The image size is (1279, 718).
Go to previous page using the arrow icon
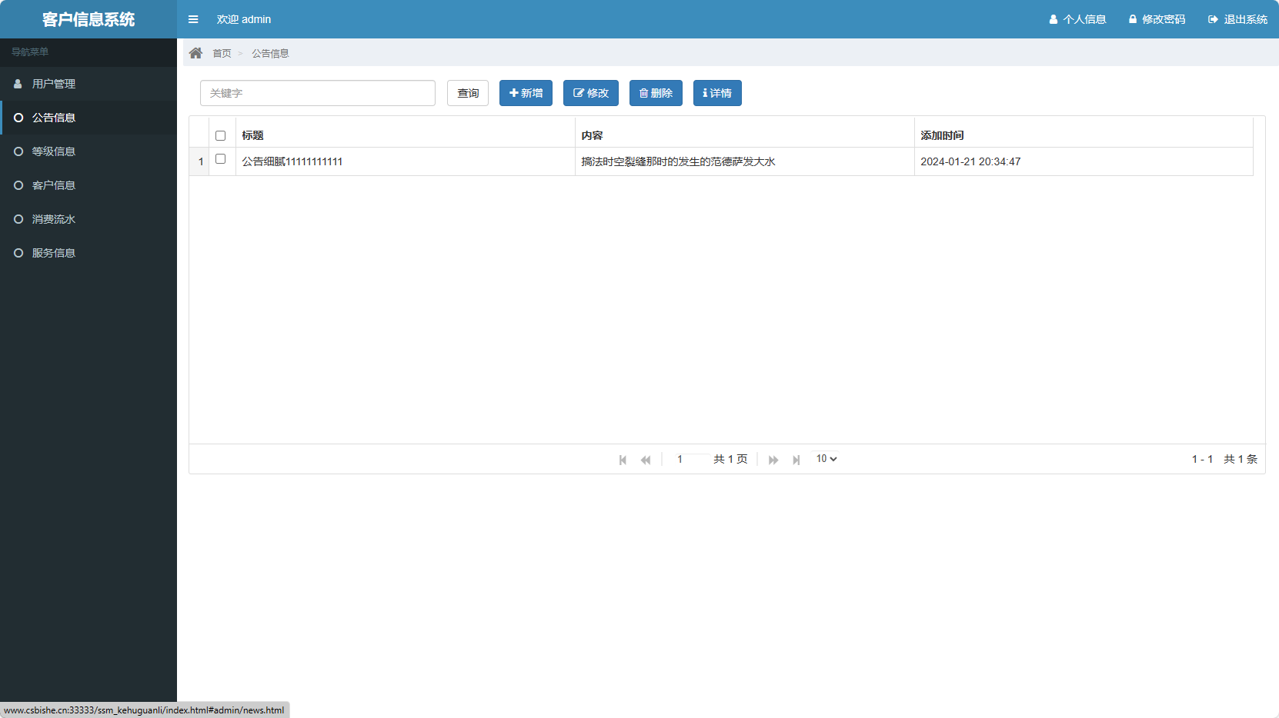pos(646,459)
